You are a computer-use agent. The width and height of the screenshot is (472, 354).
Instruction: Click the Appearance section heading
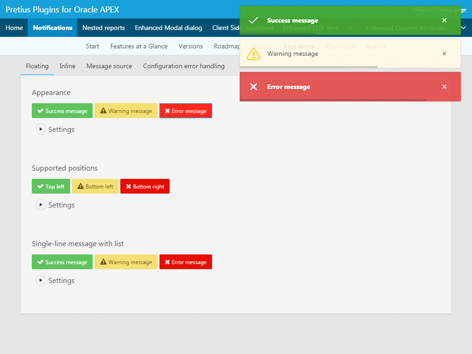pyautogui.click(x=51, y=92)
